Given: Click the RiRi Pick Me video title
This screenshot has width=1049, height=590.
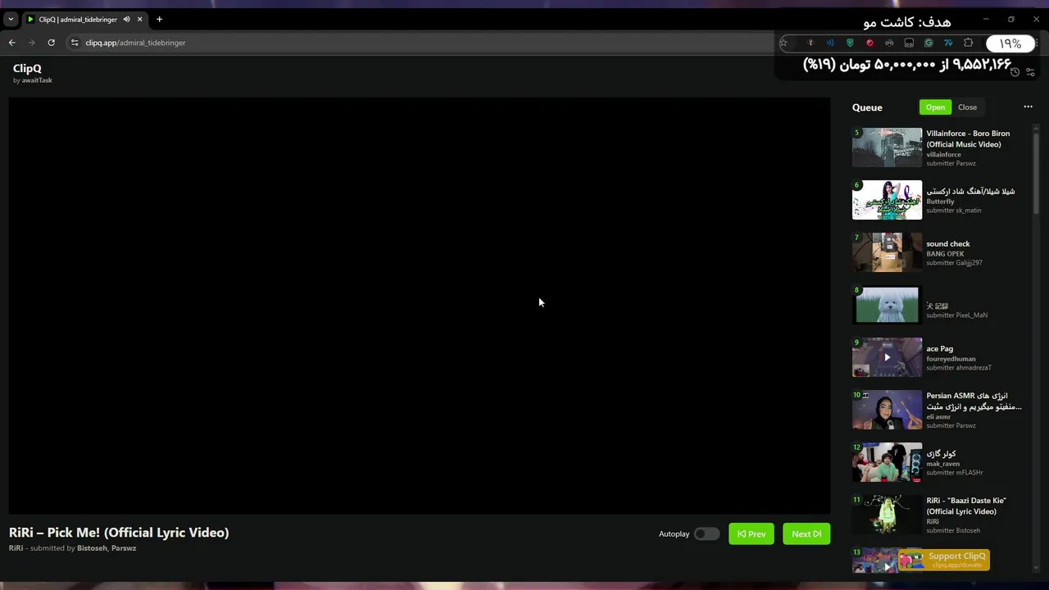Looking at the screenshot, I should pyautogui.click(x=119, y=533).
